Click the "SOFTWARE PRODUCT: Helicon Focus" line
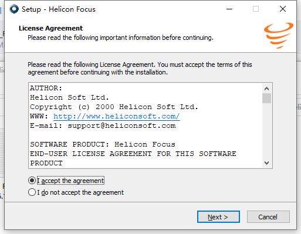 tap(103, 144)
